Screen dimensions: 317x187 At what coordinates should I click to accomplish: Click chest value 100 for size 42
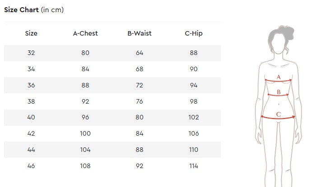(x=85, y=133)
